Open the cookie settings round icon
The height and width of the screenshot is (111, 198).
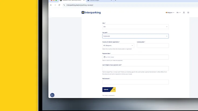pyautogui.click(x=52, y=95)
